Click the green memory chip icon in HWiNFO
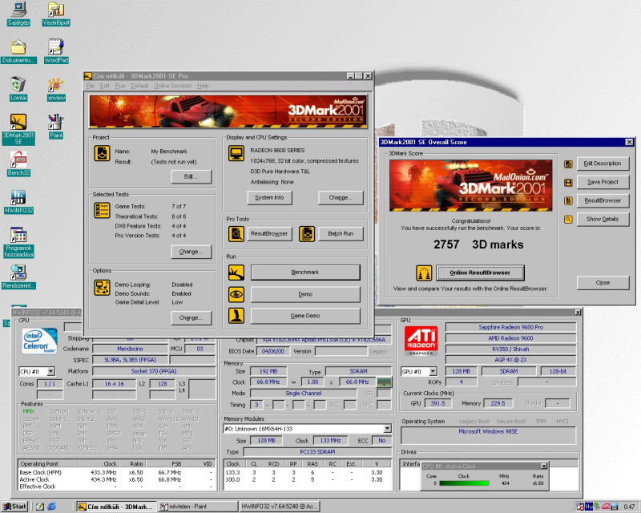Viewport: 641px width, 513px height. point(384,382)
